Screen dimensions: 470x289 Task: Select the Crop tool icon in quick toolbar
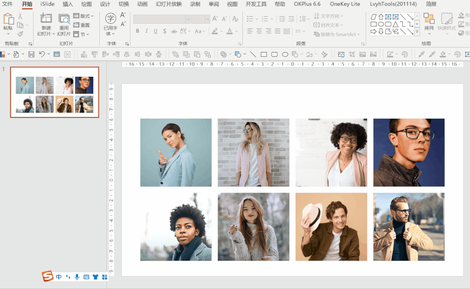[352, 55]
